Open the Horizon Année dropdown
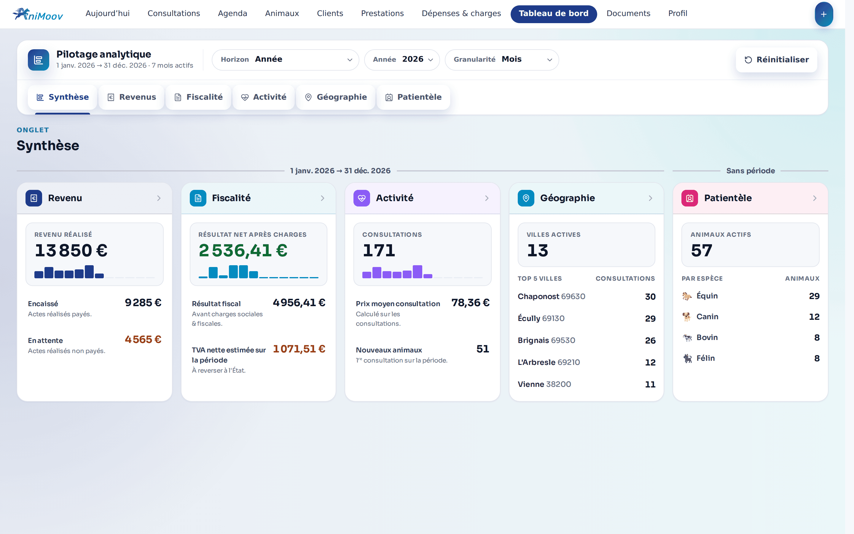This screenshot has height=534, width=854. 285,60
